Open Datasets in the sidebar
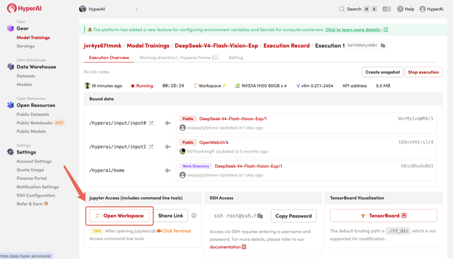453x259 pixels. [x=26, y=76]
